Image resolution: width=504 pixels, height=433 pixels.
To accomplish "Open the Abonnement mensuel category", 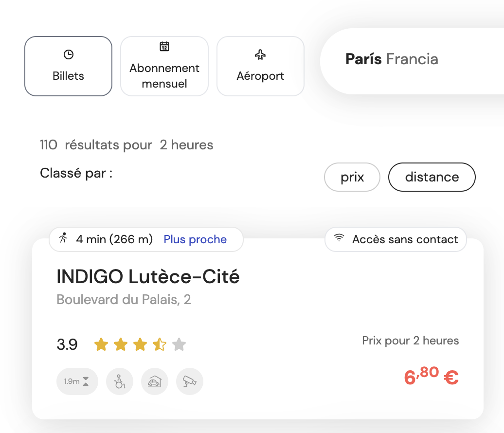I will click(x=164, y=66).
